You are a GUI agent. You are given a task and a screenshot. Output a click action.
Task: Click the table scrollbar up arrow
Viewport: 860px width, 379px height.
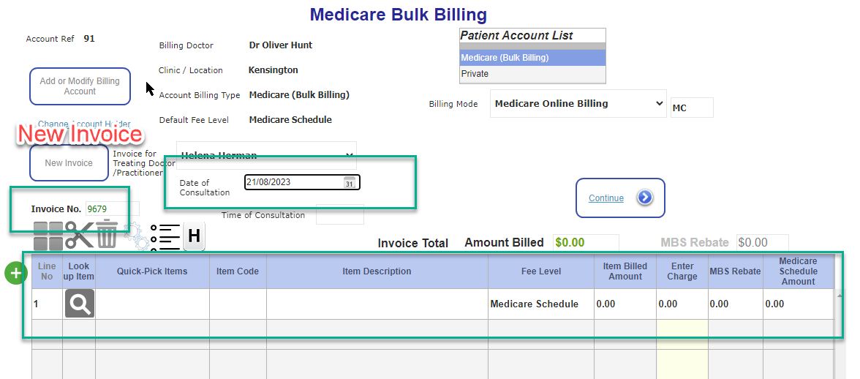pyautogui.click(x=839, y=296)
